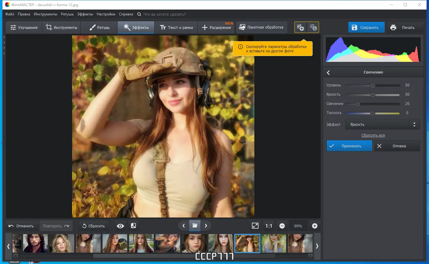The width and height of the screenshot is (429, 264).
Task: Toggle the before/after comparison view
Action: coord(133,226)
